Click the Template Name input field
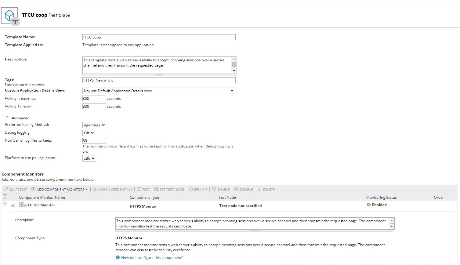Image resolution: width=460 pixels, height=265 pixels. pos(159,37)
